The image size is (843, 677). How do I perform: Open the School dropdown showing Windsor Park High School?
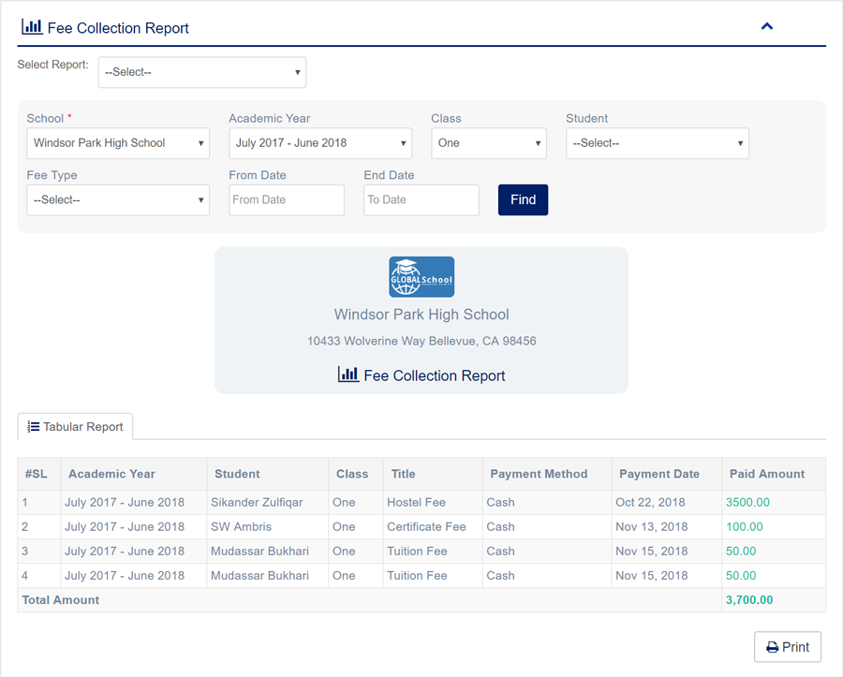point(118,143)
